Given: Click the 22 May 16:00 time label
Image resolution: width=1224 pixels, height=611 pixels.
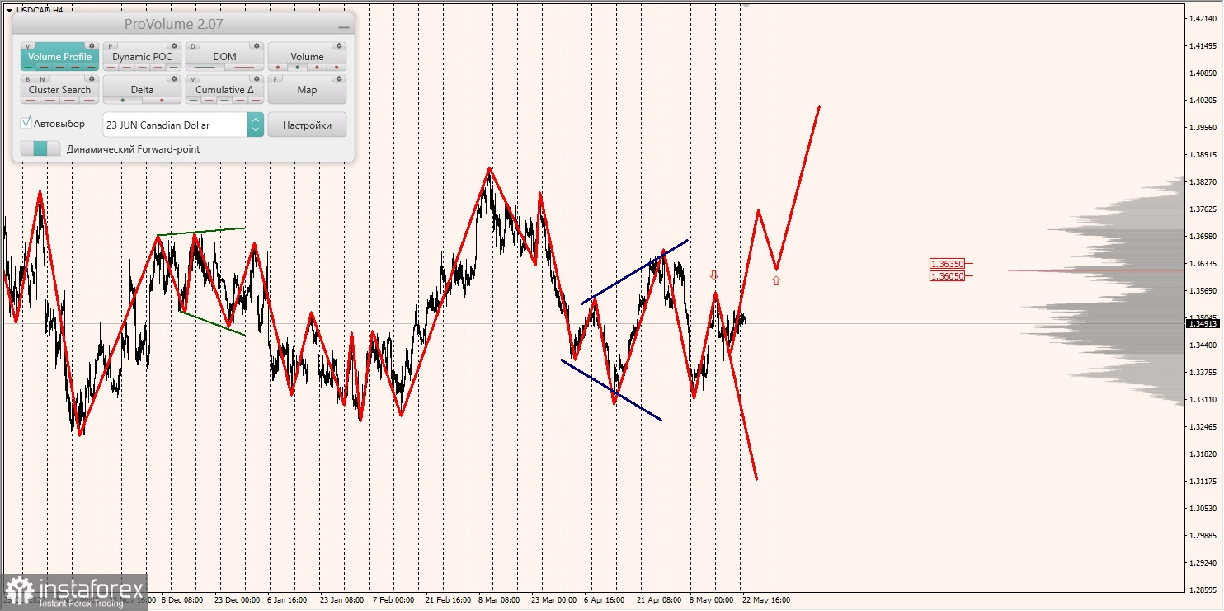Looking at the screenshot, I should click(x=765, y=600).
